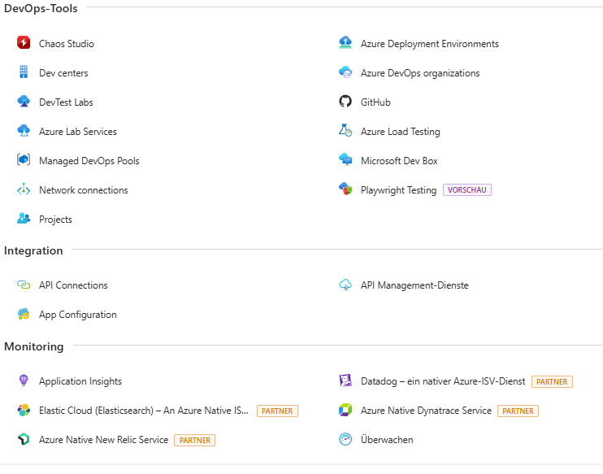
Task: Click the Überwachen gauge icon
Action: (345, 440)
